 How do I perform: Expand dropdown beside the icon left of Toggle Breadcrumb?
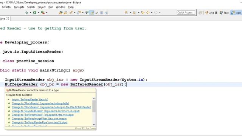point(83,12)
